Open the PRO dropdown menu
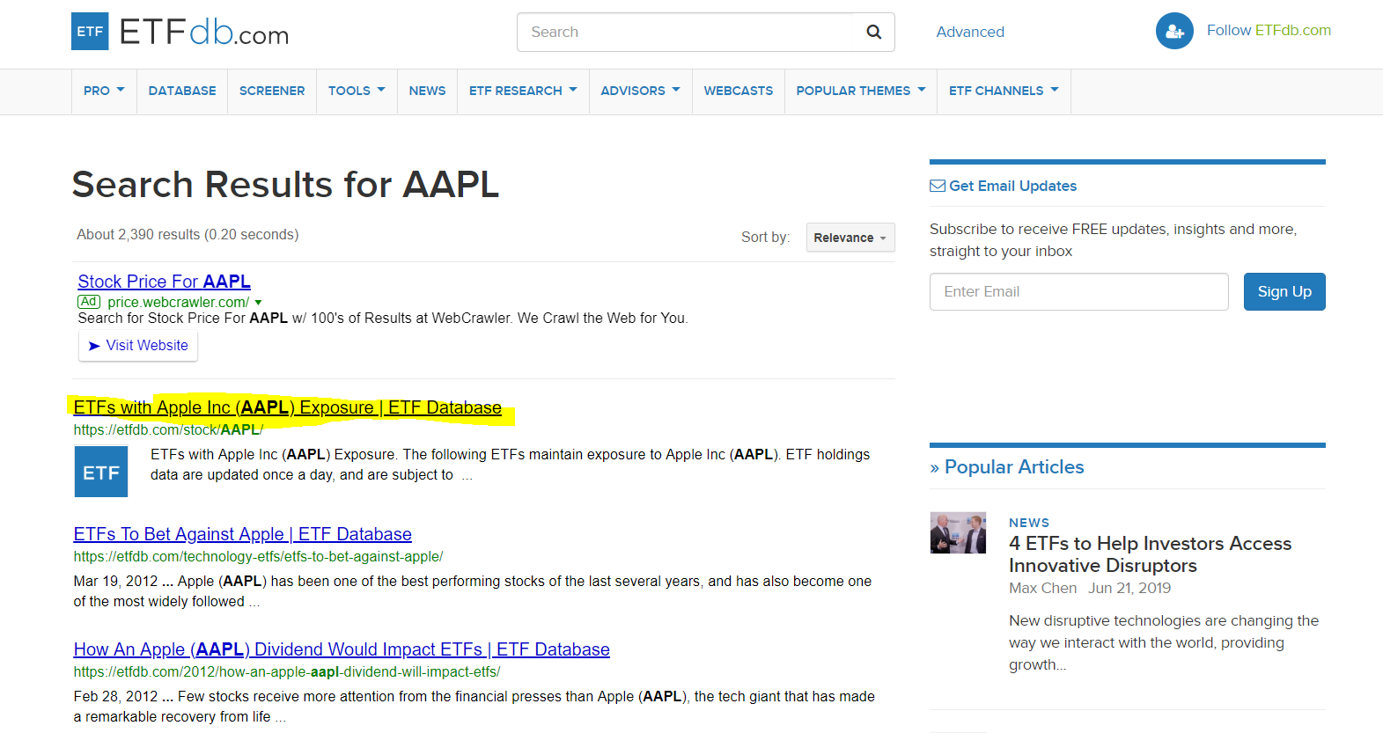This screenshot has height=733, width=1383. point(104,91)
